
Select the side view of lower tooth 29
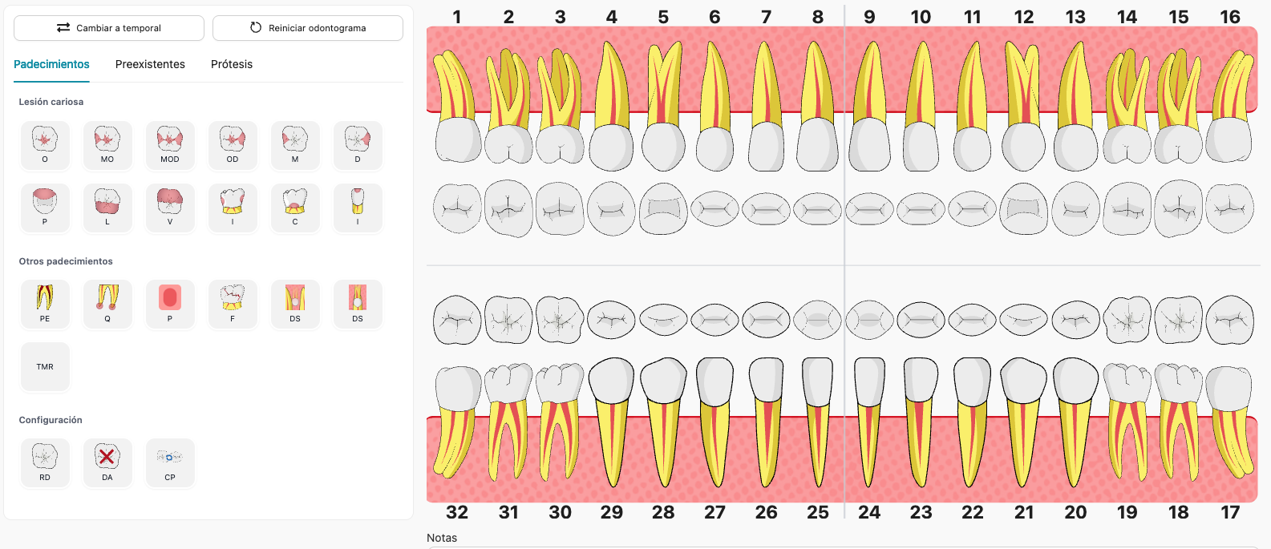pos(612,421)
